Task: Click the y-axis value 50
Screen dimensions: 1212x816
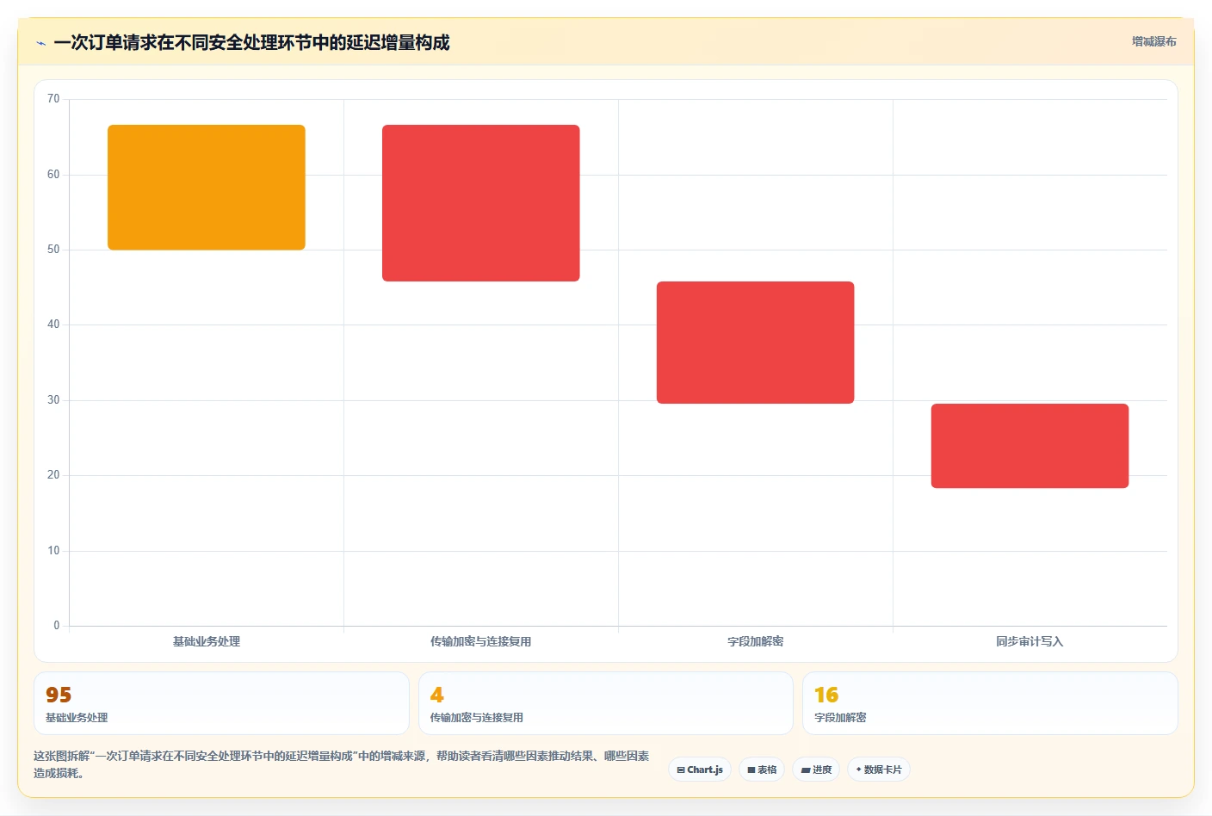Action: (53, 250)
